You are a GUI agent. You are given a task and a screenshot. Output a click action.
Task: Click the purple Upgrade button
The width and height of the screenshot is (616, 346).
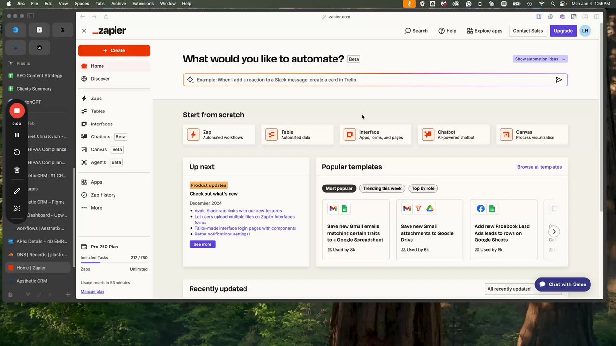[563, 31]
